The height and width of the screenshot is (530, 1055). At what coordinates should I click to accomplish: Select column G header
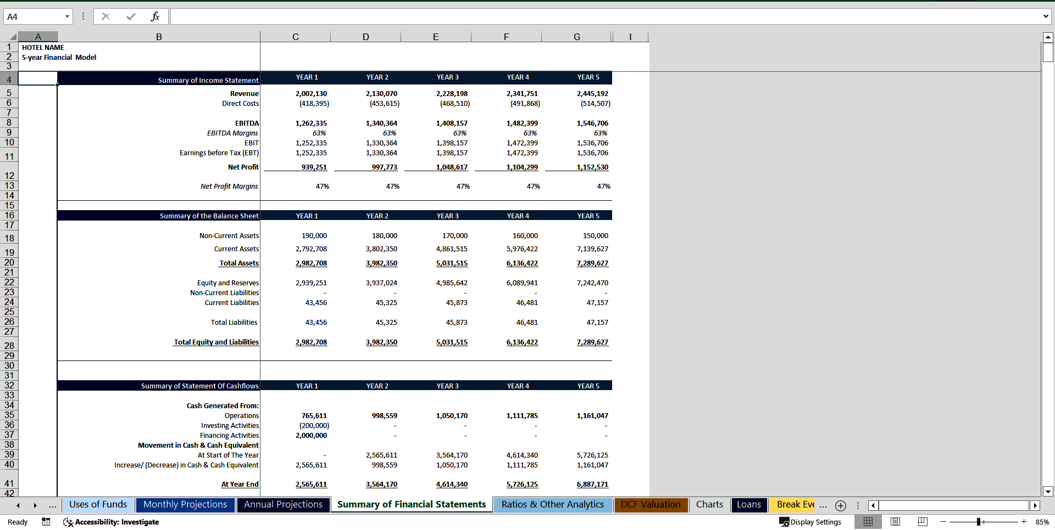[x=577, y=37]
